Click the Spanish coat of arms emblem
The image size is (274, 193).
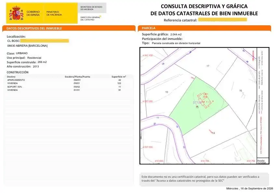(16, 13)
